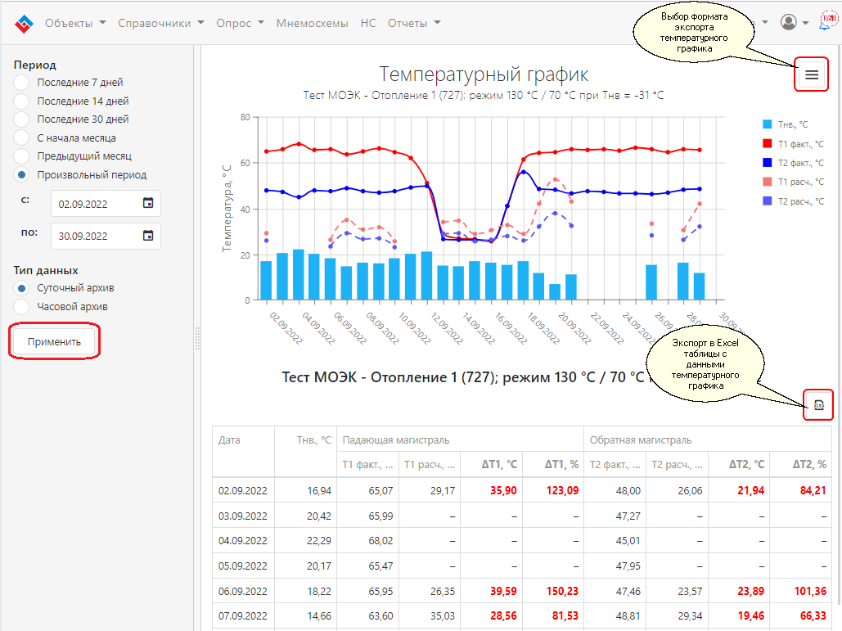Viewport: 842px width, 631px height.
Task: Click the app logo in the navbar
Action: pyautogui.click(x=24, y=24)
